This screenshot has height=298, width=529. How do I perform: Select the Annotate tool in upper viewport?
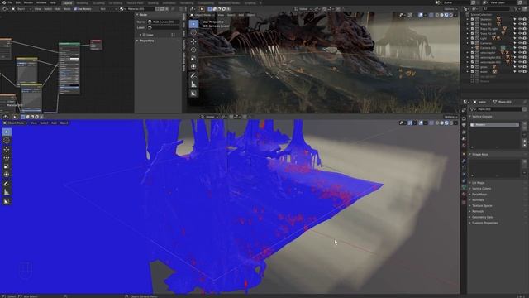pos(193,75)
